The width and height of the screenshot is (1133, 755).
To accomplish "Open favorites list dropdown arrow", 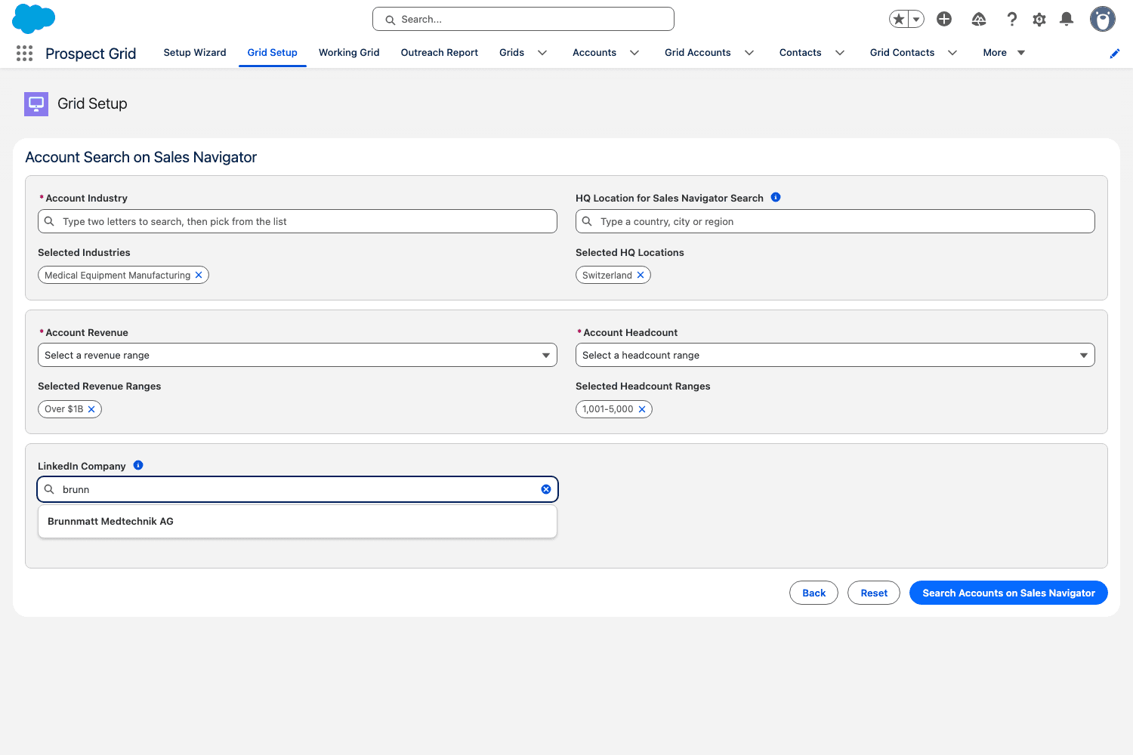I will [916, 19].
